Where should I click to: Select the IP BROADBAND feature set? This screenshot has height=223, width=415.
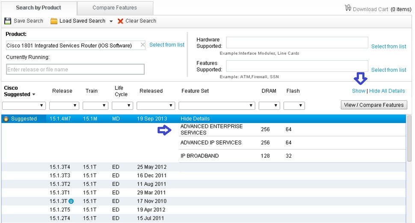click(x=199, y=156)
